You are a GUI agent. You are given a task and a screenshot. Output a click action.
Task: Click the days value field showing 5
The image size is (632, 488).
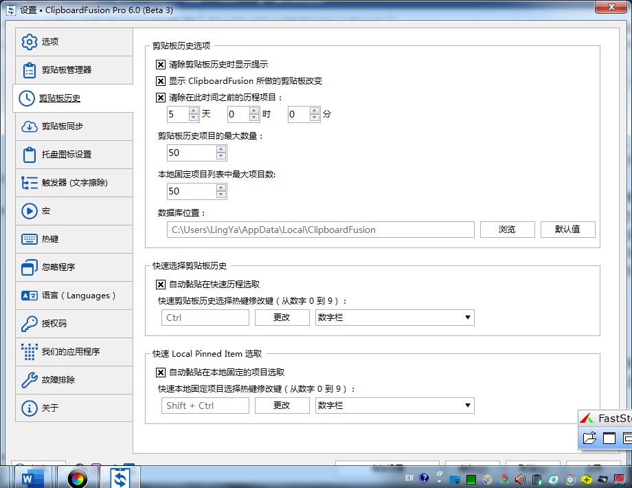click(x=178, y=114)
